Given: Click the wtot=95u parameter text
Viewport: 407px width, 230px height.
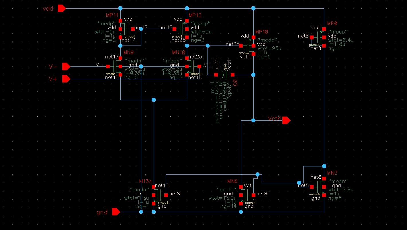Looking at the screenshot, I should coord(269,48).
